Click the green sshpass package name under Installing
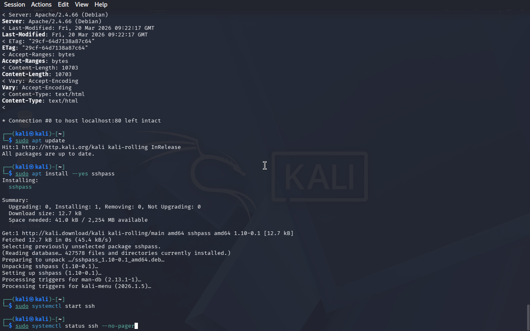The image size is (530, 331). [20, 187]
